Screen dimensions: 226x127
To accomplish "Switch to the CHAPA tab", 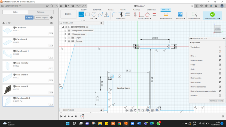I will click(123, 10).
